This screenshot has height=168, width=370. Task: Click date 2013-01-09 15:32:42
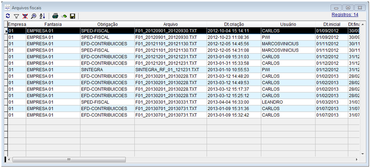[x=234, y=115]
